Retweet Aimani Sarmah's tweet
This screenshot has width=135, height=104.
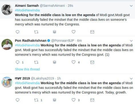click(x=36, y=32)
